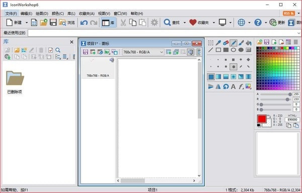Click the swap foreground background colors arrow
This screenshot has width=302, height=193.
tap(269, 116)
